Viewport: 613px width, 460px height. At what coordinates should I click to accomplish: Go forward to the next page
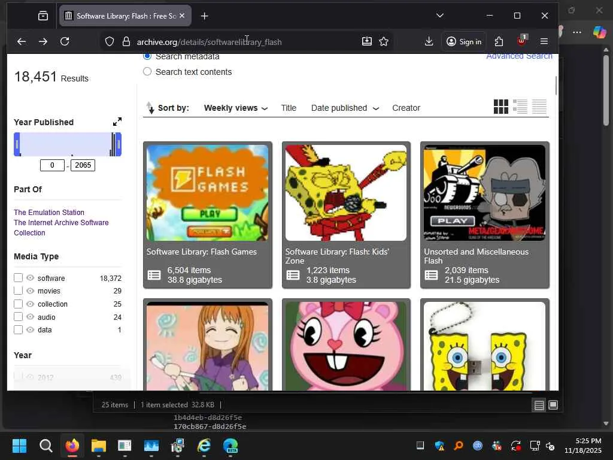point(43,41)
